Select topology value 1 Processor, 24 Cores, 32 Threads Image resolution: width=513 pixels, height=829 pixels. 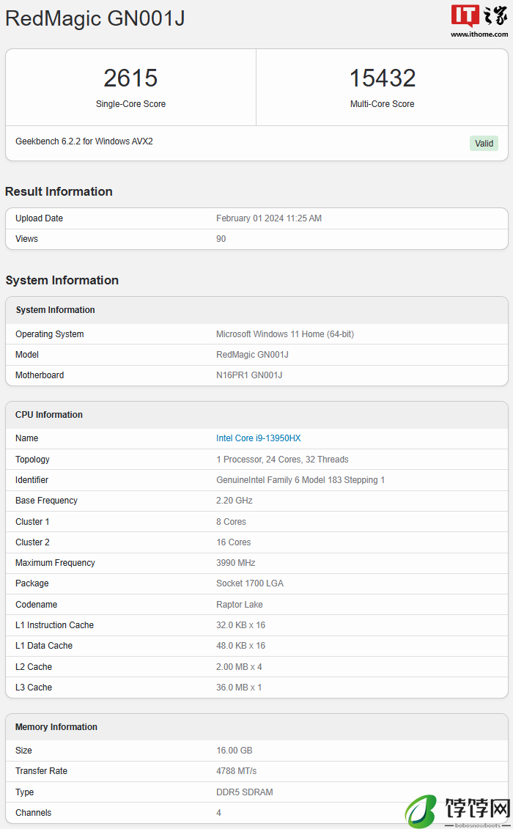pos(282,460)
